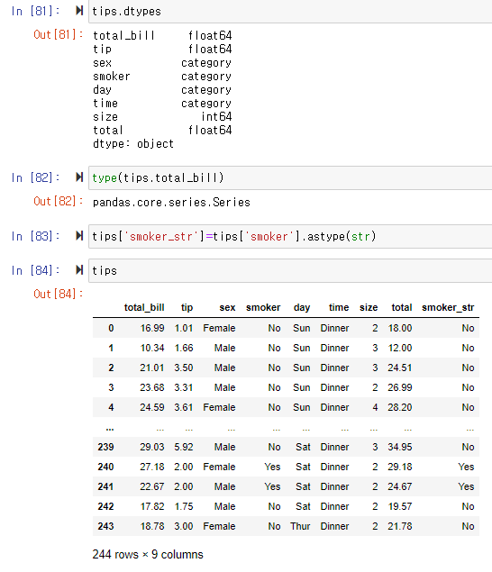
Task: Run cell In [82] with its run icon
Action: click(x=79, y=177)
